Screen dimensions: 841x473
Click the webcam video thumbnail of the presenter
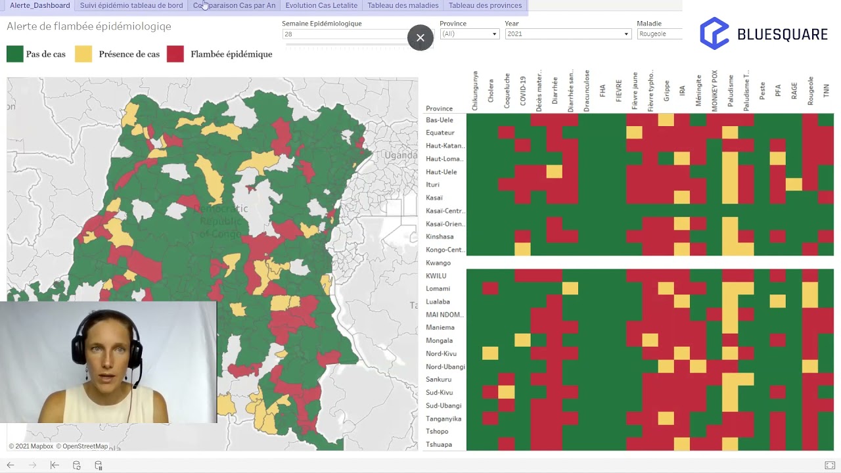(108, 362)
